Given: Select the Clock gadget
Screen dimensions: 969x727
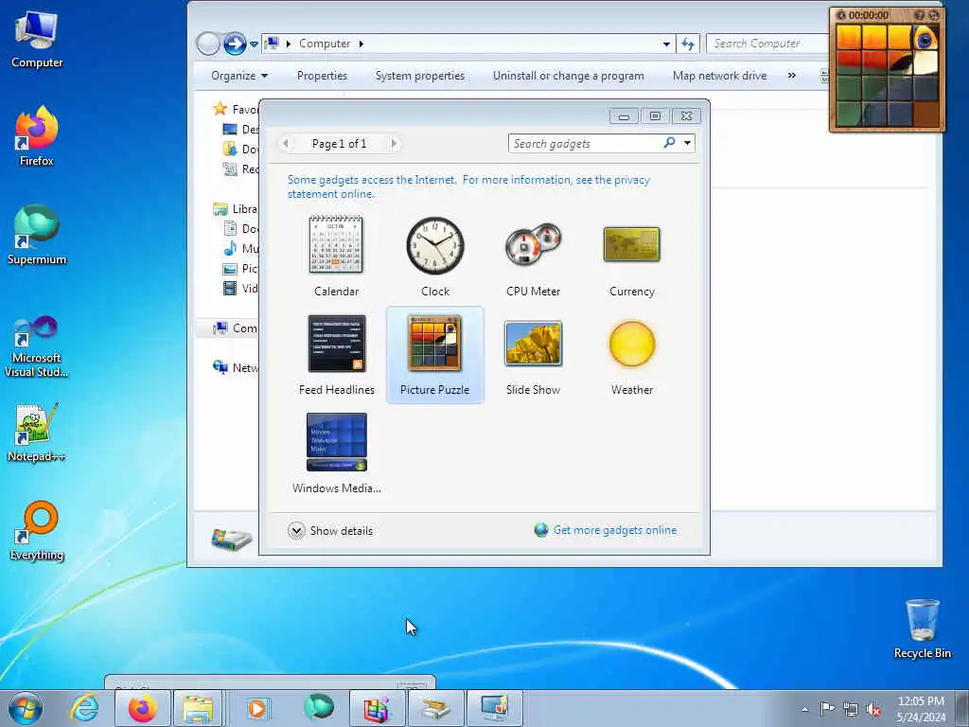Looking at the screenshot, I should tap(435, 257).
